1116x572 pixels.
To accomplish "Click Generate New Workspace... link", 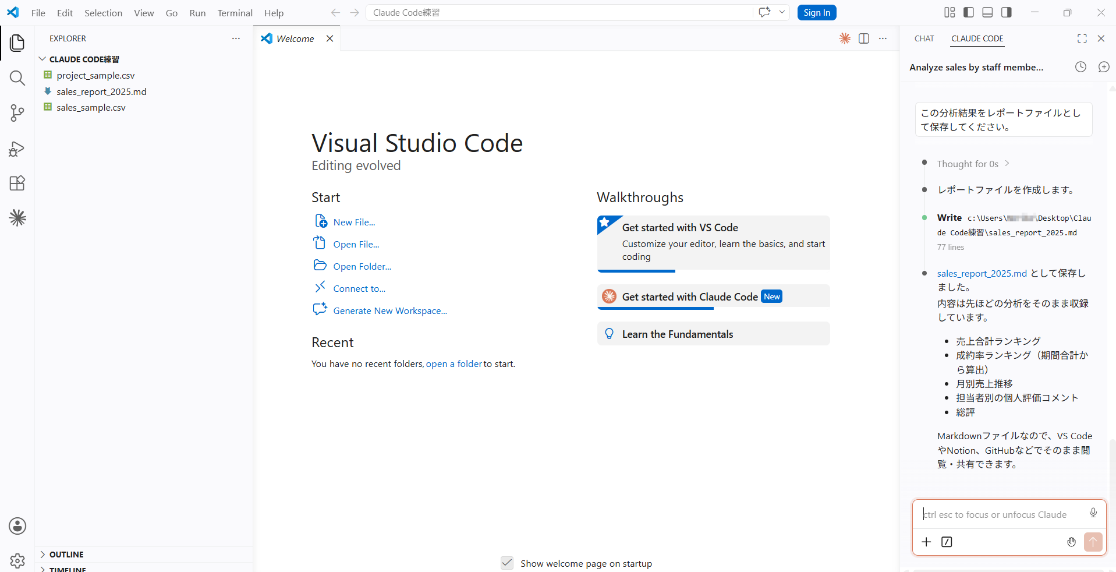I will coord(390,310).
